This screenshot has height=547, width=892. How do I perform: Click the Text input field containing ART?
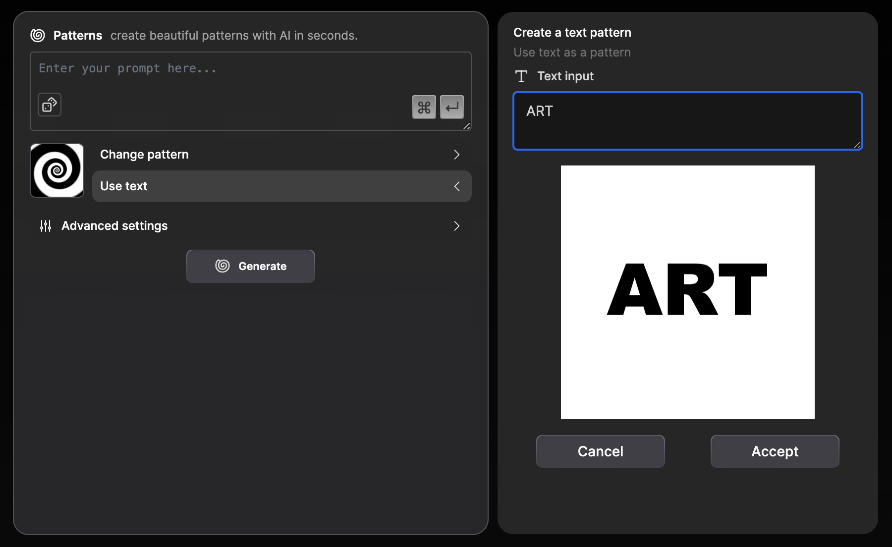tap(688, 121)
